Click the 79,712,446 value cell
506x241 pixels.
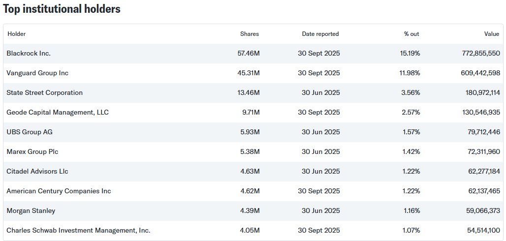(x=483, y=132)
